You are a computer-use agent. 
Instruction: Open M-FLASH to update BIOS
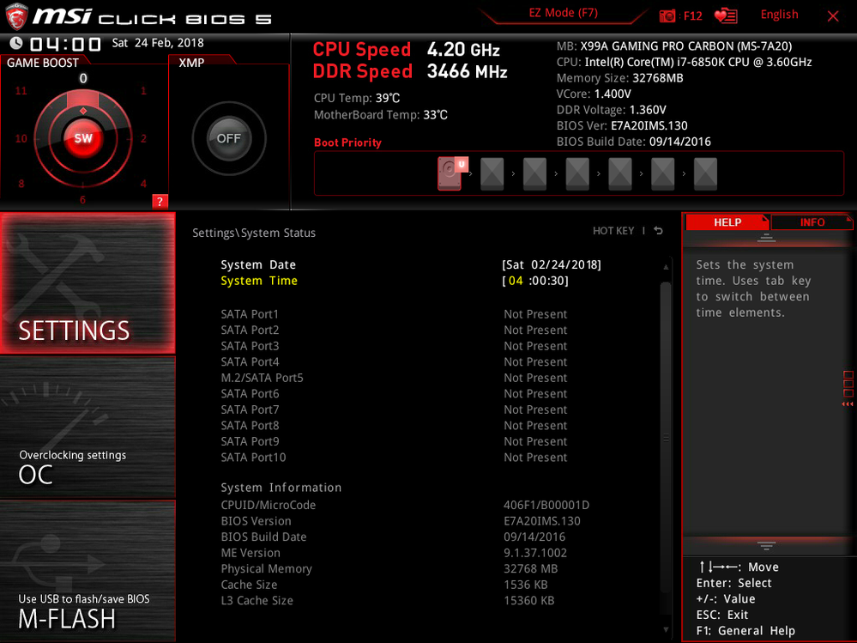pyautogui.click(x=88, y=569)
